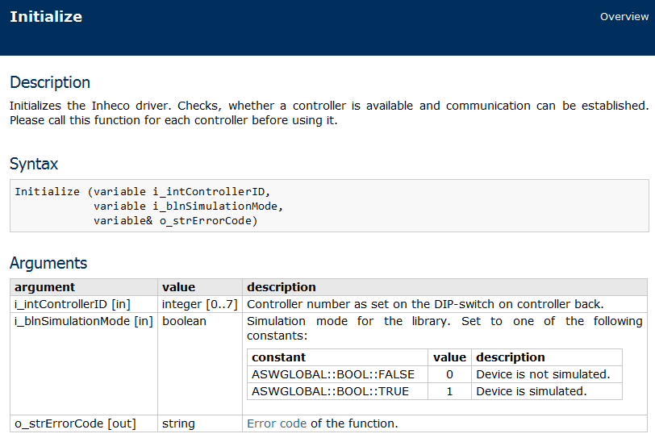The image size is (655, 438).
Task: Click the 'argument' column header
Action: pyautogui.click(x=84, y=287)
